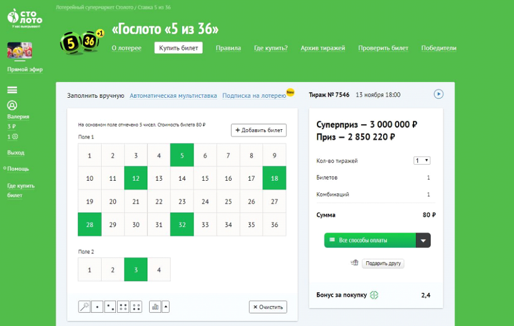Click the Сумма 80 ₽ value

click(x=429, y=215)
